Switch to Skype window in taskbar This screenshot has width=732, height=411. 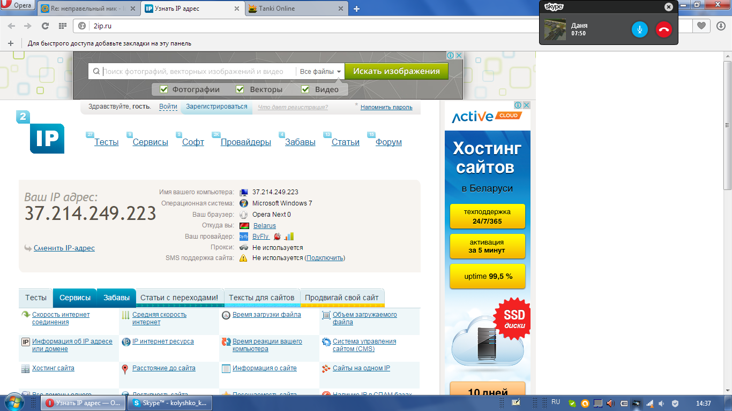pos(170,403)
